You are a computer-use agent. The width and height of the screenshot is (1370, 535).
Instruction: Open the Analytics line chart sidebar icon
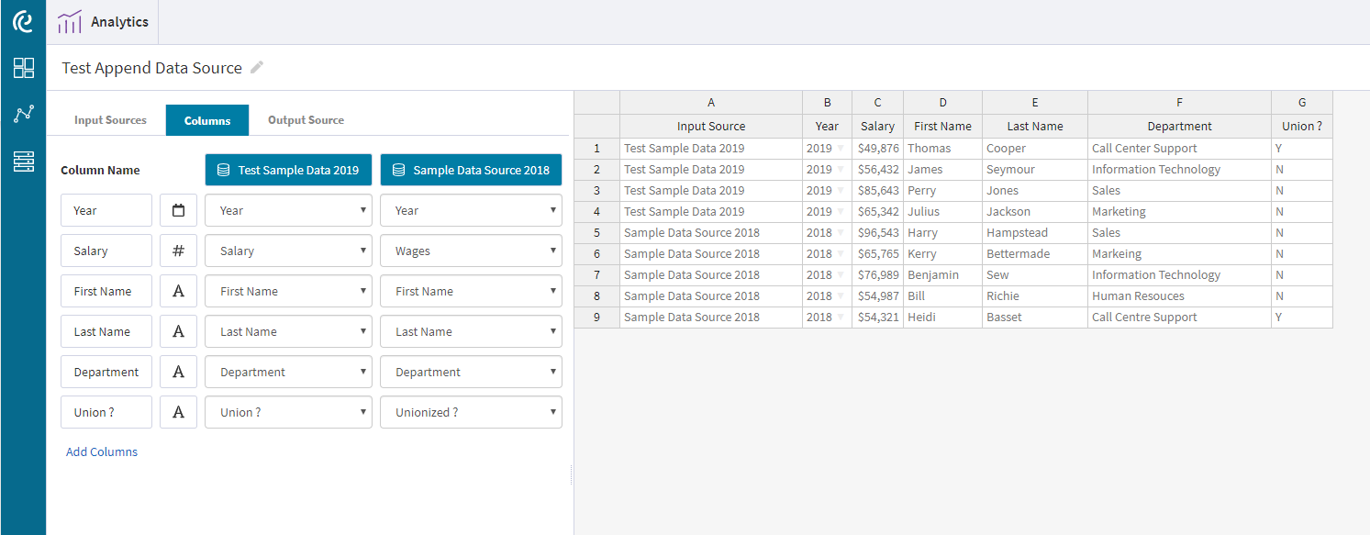(23, 114)
